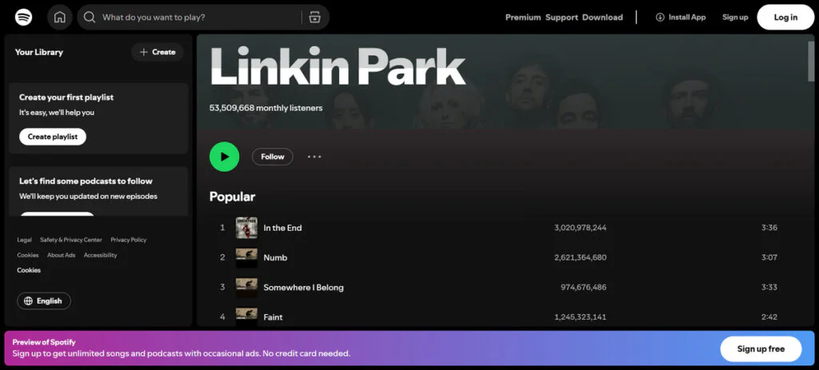Select the track 'Somewhere I Belong'
The image size is (819, 370).
(303, 287)
